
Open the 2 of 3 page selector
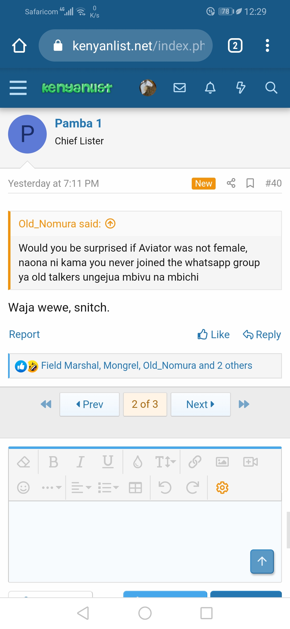tap(145, 404)
